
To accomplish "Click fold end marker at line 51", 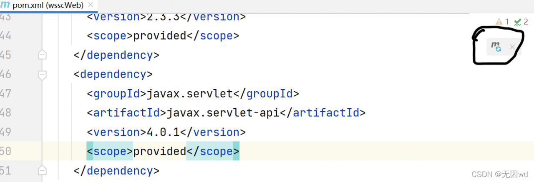I will click(42, 170).
